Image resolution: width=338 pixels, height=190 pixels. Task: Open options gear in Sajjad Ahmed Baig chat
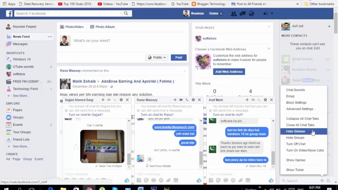[x=121, y=100]
